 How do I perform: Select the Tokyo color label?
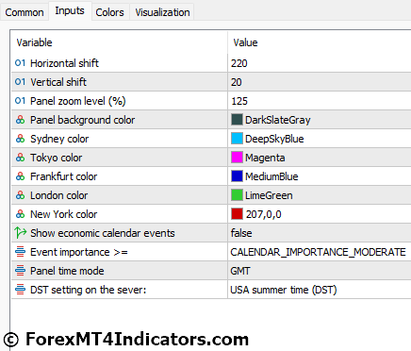(56, 158)
